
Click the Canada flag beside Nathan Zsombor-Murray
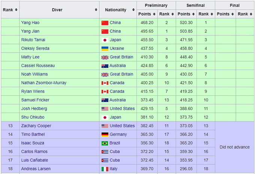point(105,83)
